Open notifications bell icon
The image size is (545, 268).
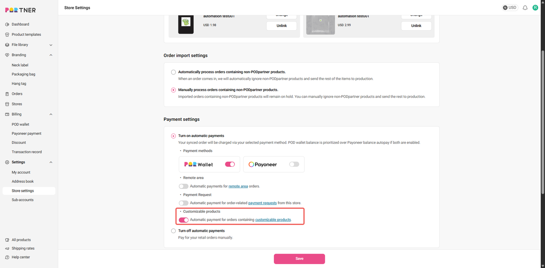(525, 8)
